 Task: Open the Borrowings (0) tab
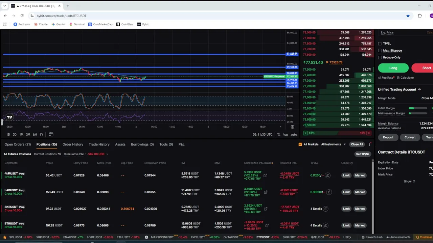pyautogui.click(x=142, y=144)
